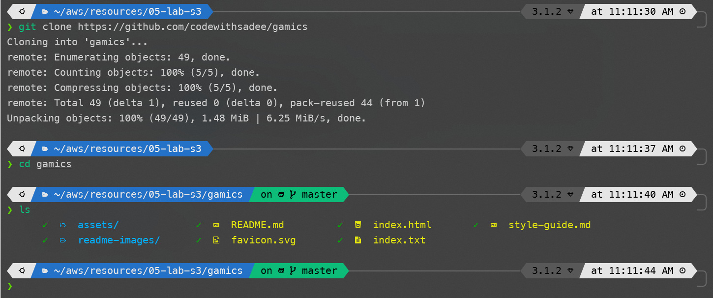The width and height of the screenshot is (713, 298).
Task: Click the timestamp "at 11:11:40 AM"
Action: (632, 194)
